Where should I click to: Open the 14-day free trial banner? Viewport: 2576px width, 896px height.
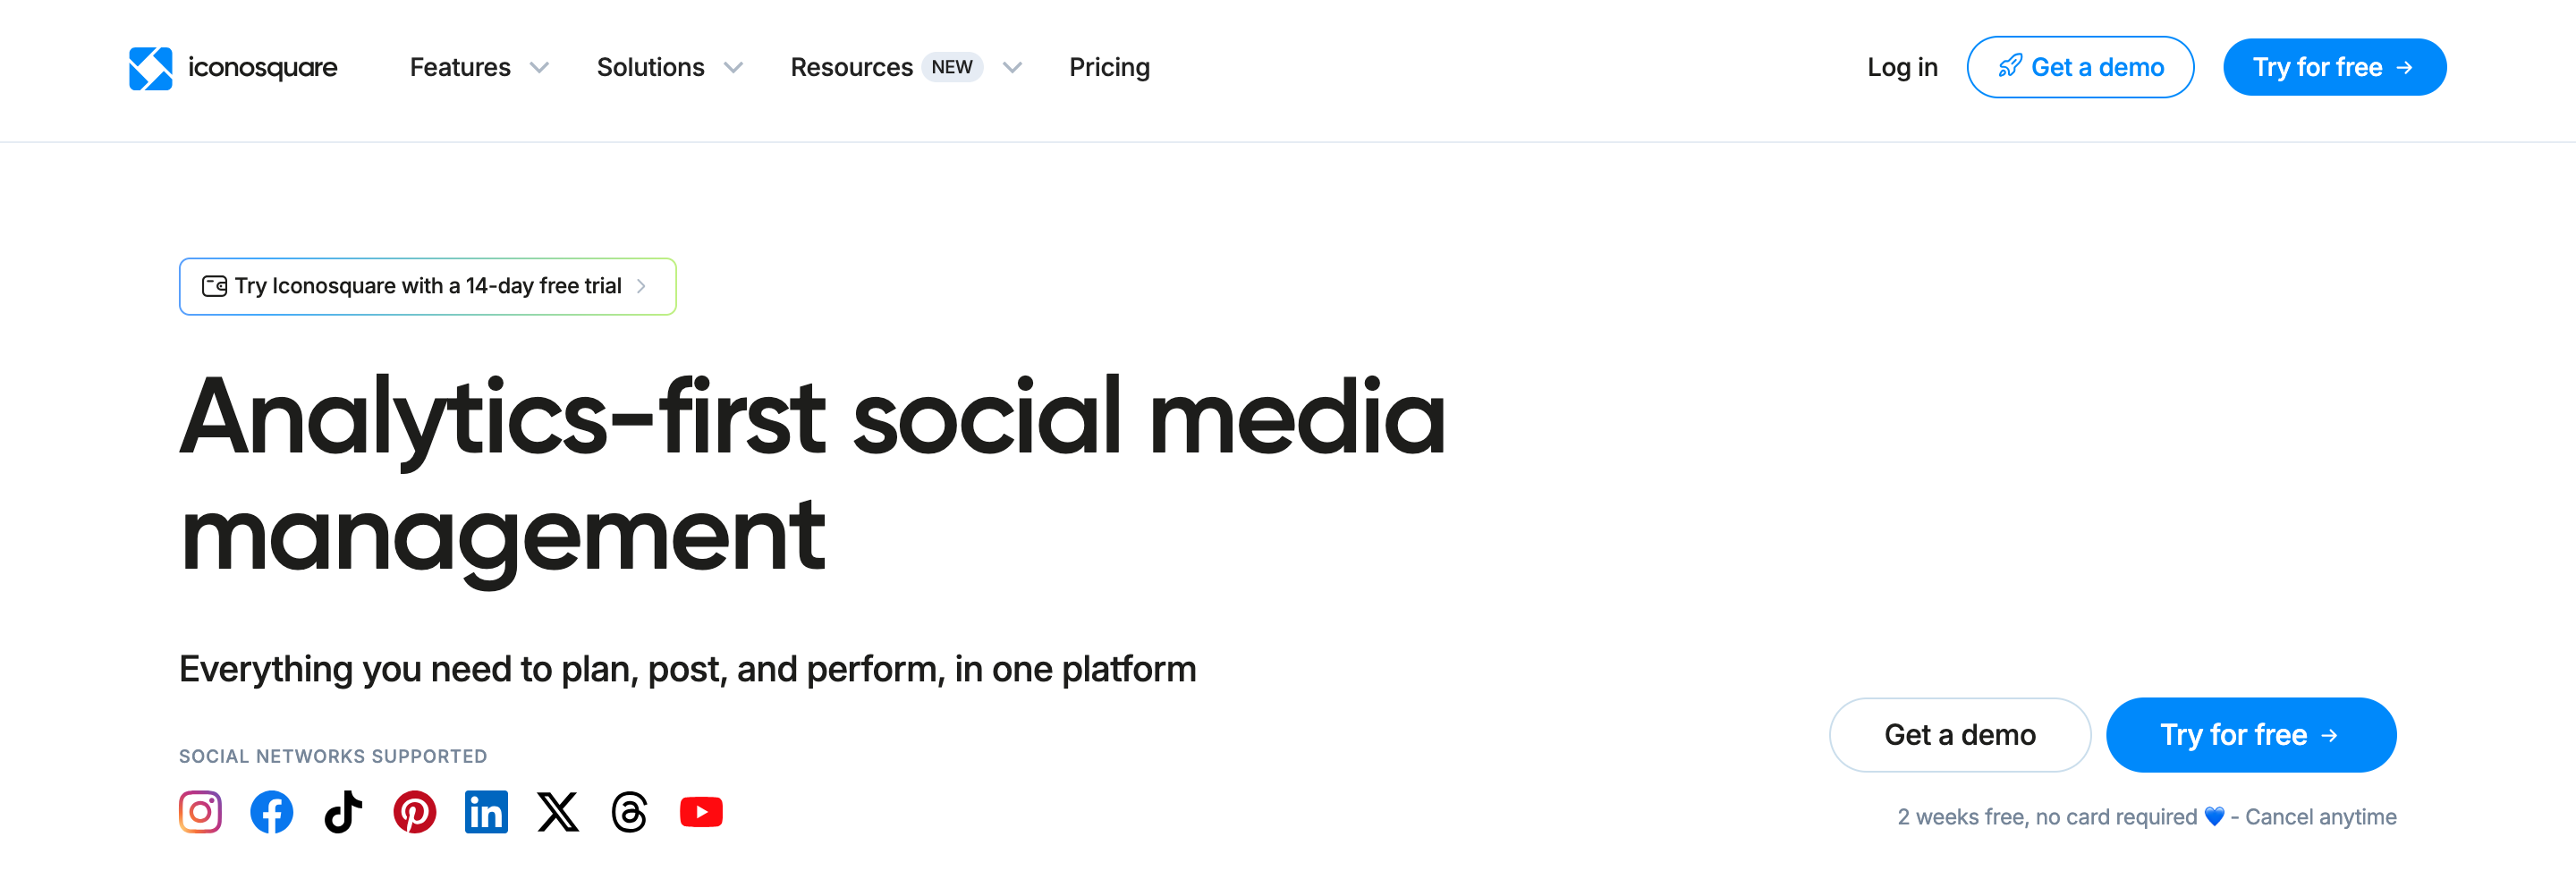click(427, 287)
